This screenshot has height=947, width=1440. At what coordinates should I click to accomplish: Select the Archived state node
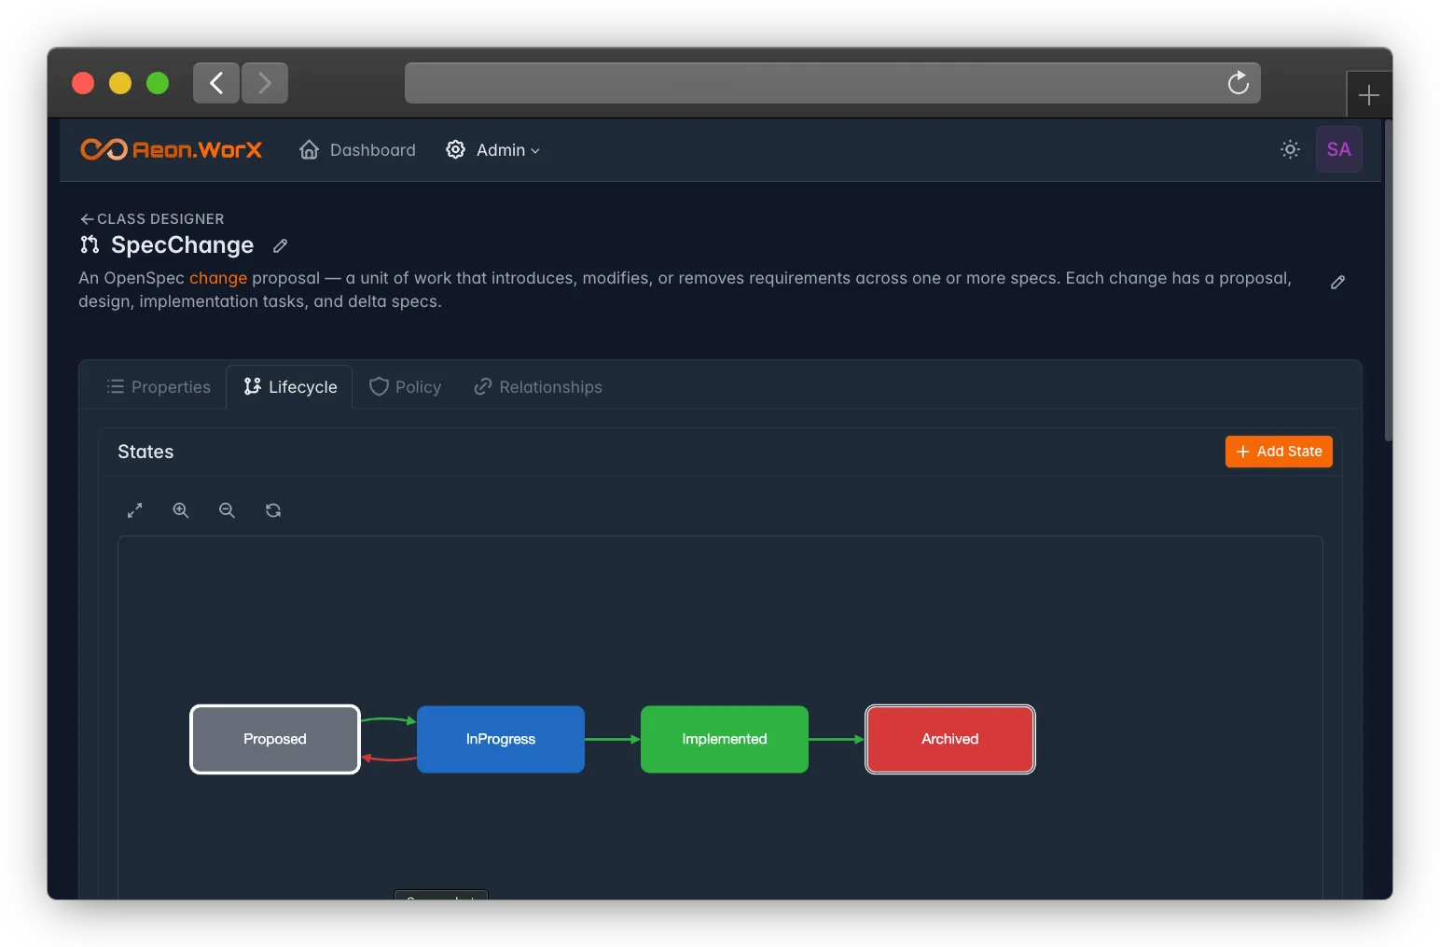point(950,739)
